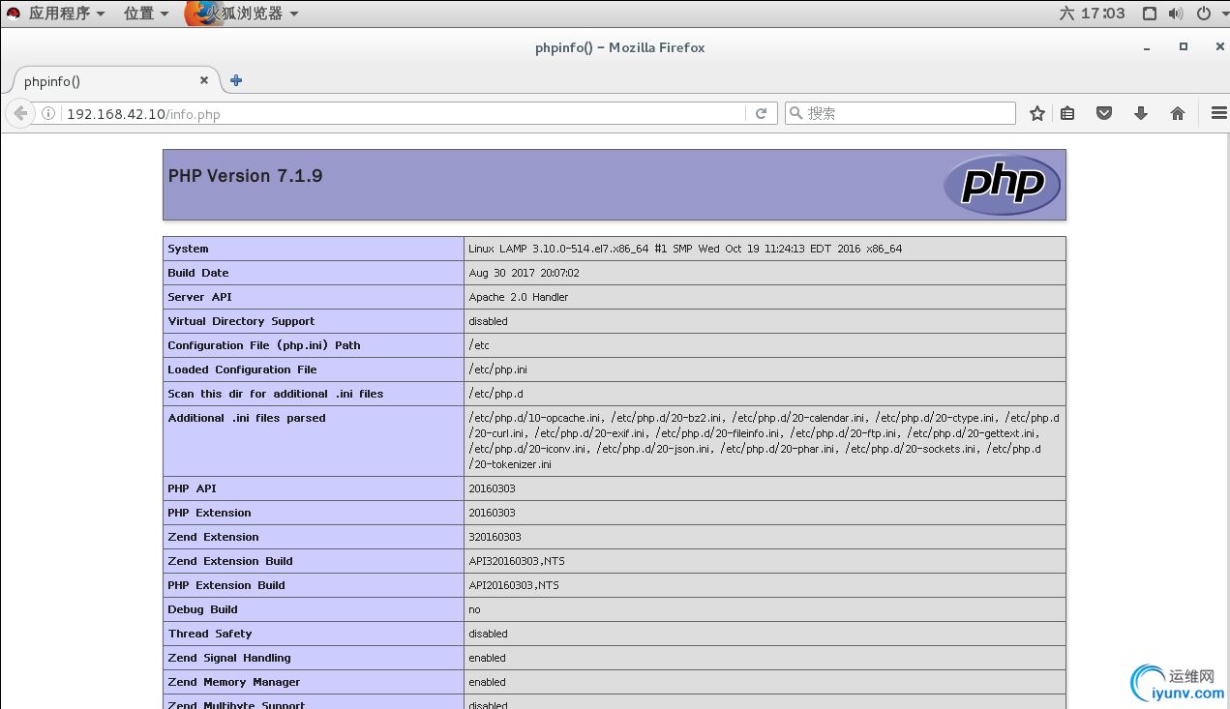The image size is (1230, 709).
Task: Select Configuration File (php.ini) Path label
Action: pos(264,345)
